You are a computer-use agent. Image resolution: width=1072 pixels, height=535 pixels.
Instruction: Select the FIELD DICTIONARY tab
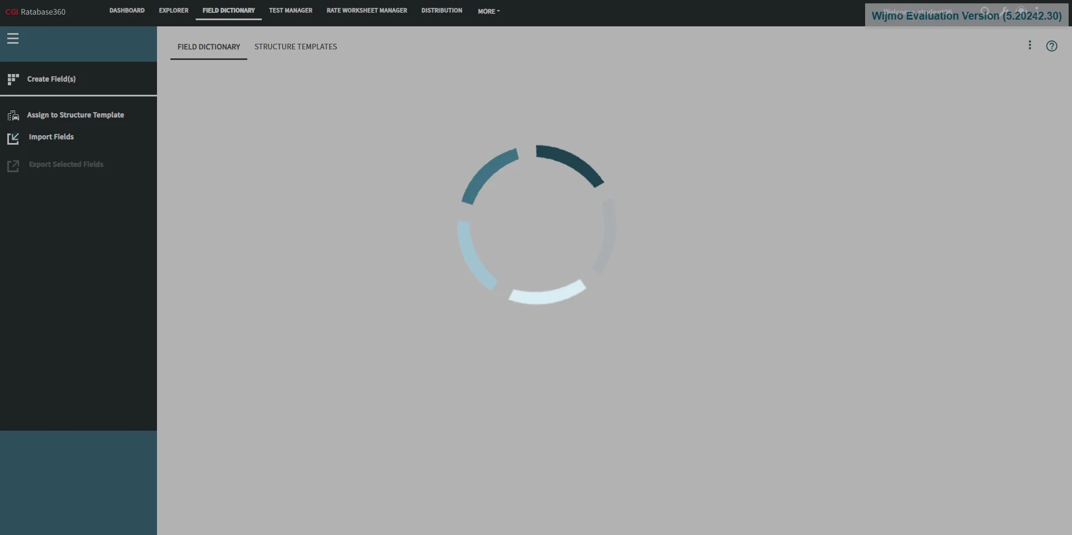[x=208, y=47]
